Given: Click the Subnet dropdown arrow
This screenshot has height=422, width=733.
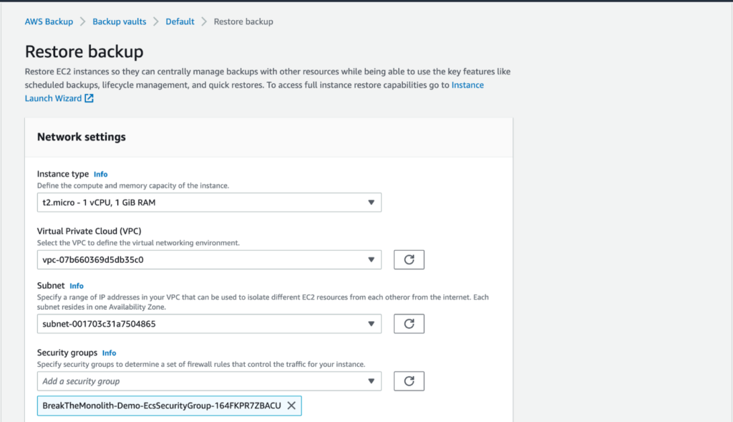Looking at the screenshot, I should coord(372,324).
